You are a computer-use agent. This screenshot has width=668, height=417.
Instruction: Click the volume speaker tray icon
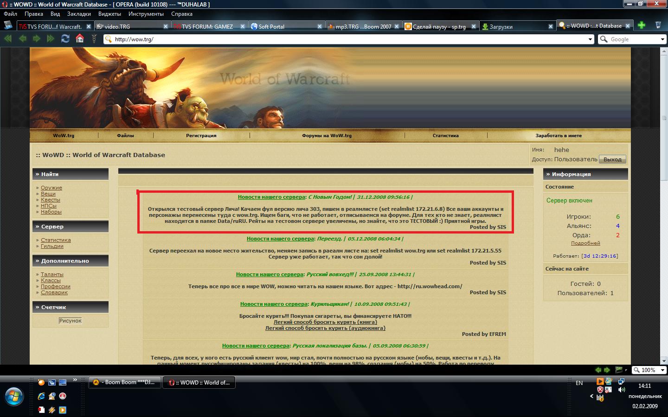pyautogui.click(x=621, y=390)
